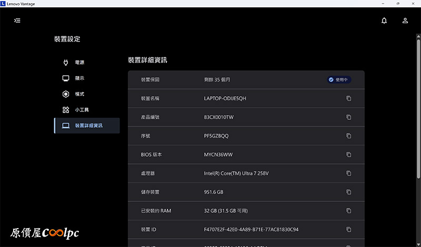Image resolution: width=421 pixels, height=247 pixels.
Task: Copy the installed RAM value
Action: 348,211
